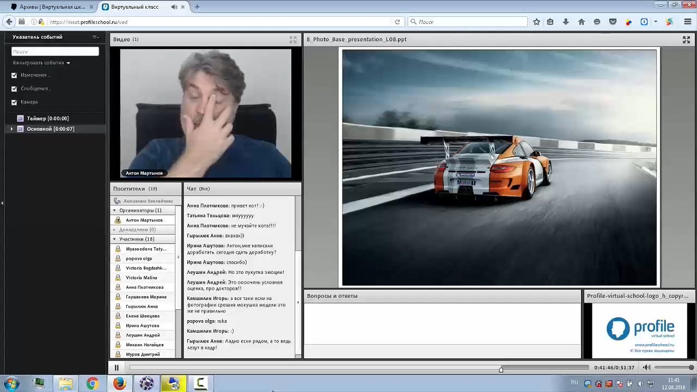This screenshot has width=697, height=392.
Task: Open the Firefox downloads panel
Action: (566, 22)
